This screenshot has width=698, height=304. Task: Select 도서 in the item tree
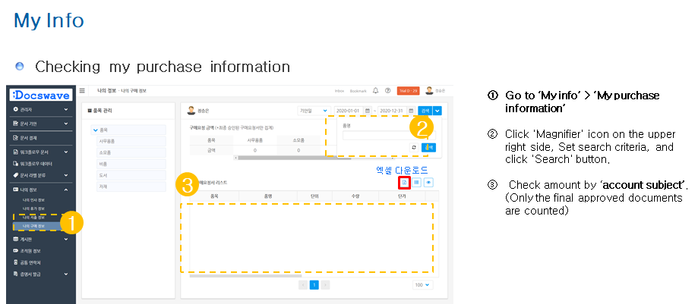(x=131, y=175)
